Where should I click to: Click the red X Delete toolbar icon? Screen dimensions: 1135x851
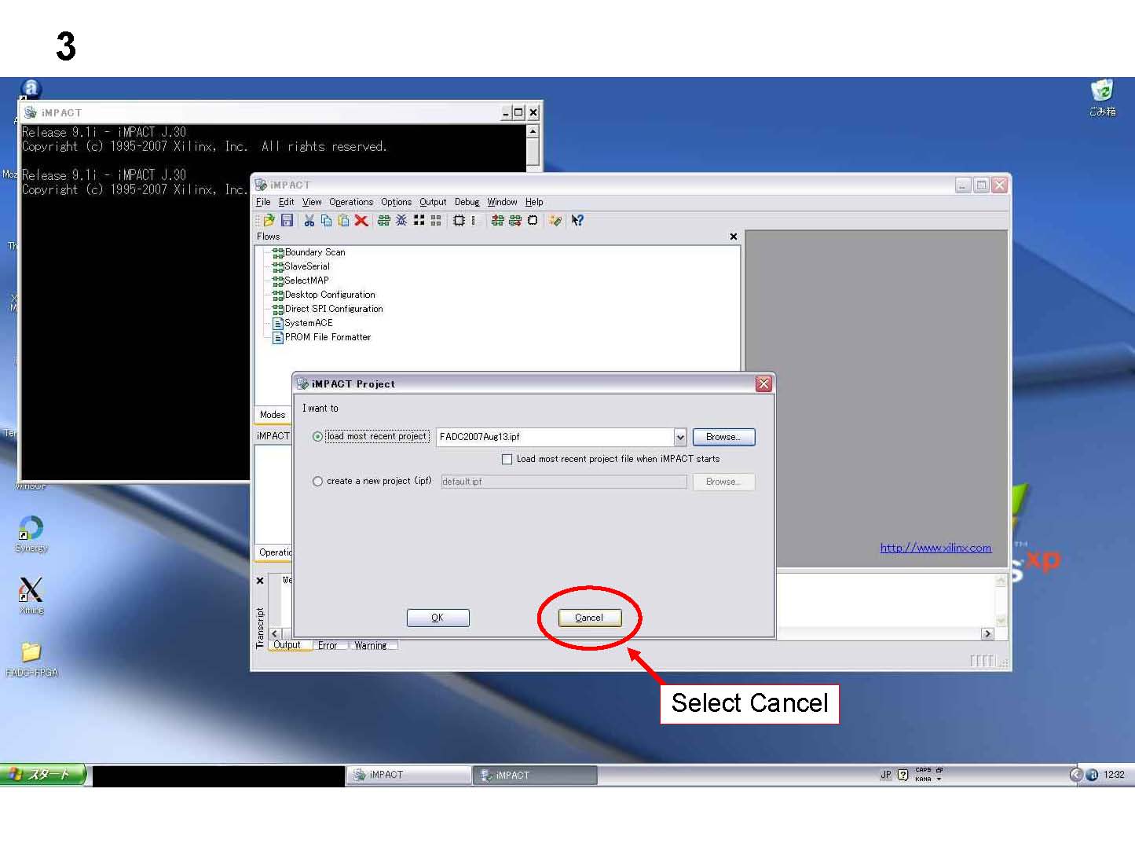[x=361, y=221]
